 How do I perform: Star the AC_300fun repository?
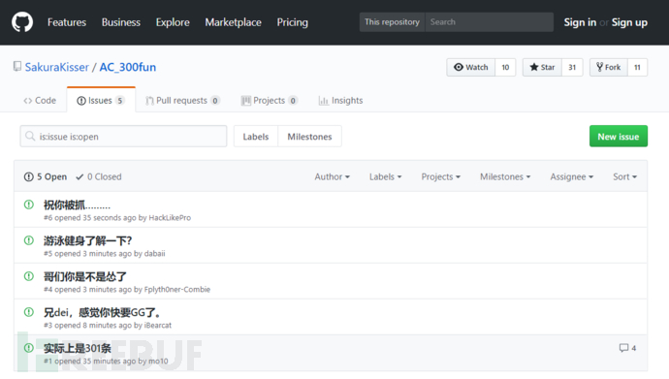(542, 67)
